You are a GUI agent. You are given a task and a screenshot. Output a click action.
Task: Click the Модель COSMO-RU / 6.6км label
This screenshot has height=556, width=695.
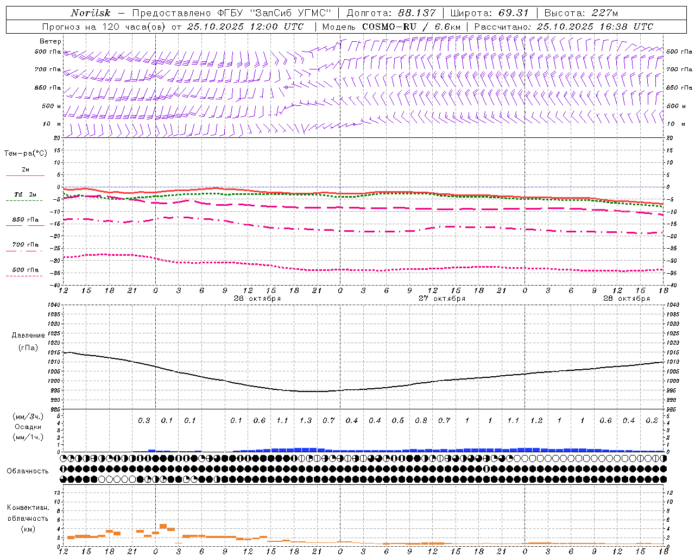pos(391,27)
